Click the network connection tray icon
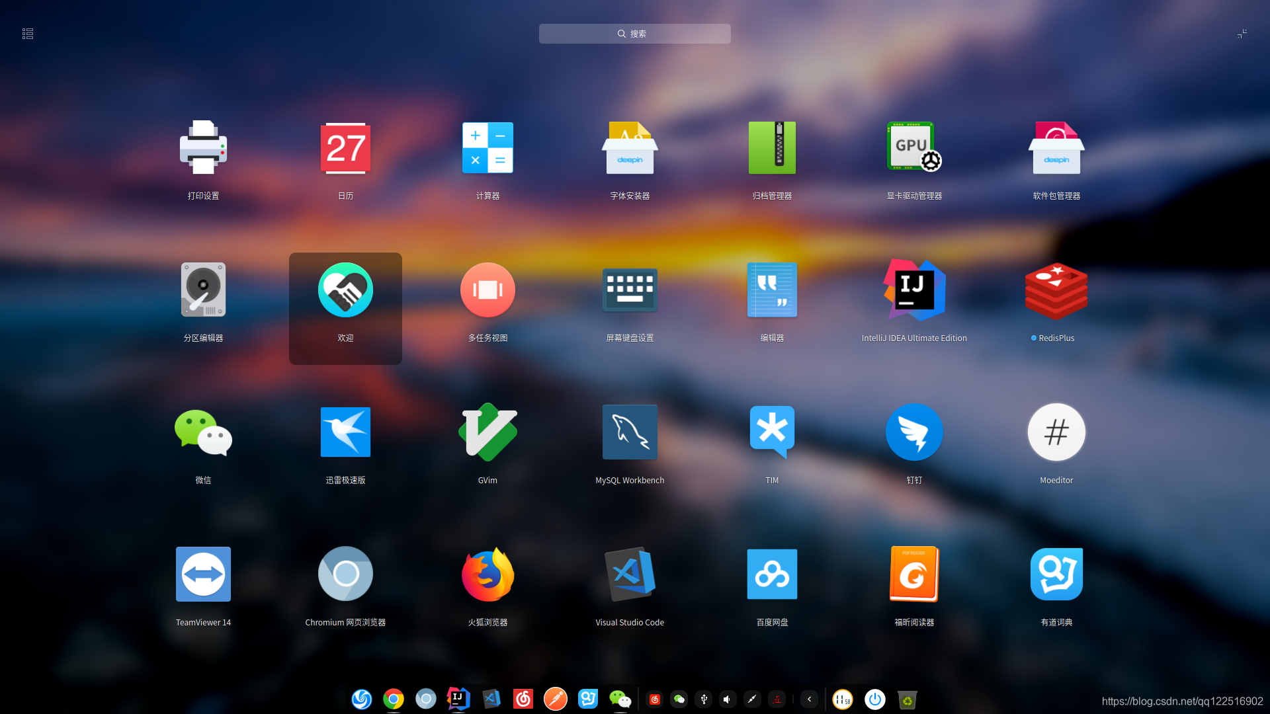This screenshot has width=1270, height=714. coord(752,699)
